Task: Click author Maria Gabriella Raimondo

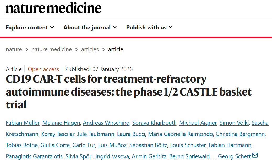Action: 180,134
